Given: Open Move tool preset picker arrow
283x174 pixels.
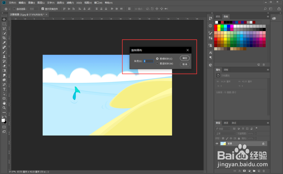Looking at the screenshot, I should pyautogui.click(x=10, y=9).
